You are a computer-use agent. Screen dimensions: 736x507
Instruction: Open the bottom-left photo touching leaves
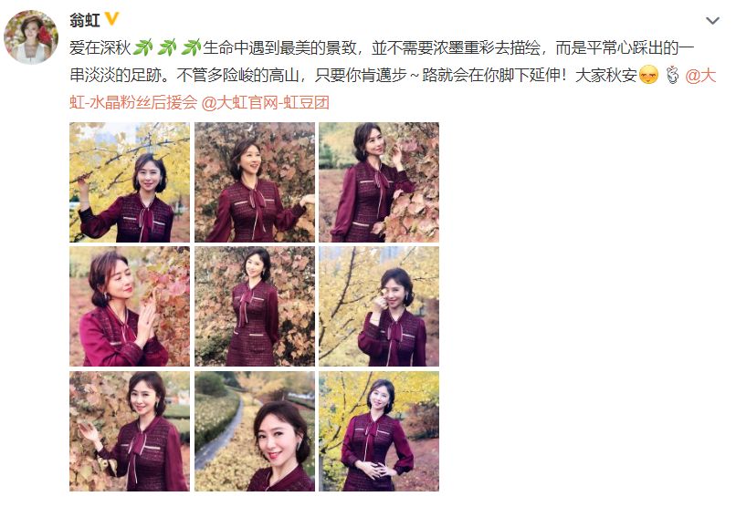click(130, 431)
